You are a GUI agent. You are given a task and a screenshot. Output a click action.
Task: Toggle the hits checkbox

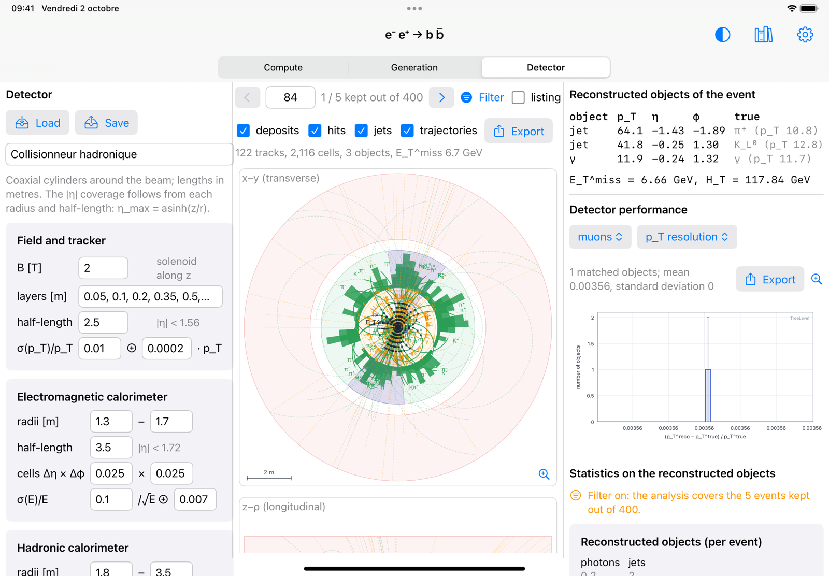click(x=315, y=131)
